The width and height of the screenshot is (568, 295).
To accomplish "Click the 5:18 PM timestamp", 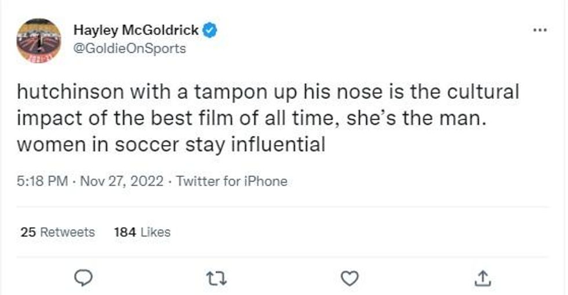I will click(43, 181).
